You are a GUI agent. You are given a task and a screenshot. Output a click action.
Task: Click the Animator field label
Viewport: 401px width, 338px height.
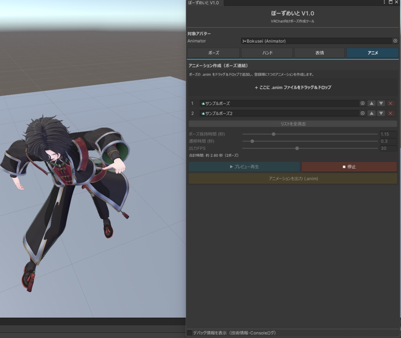pyautogui.click(x=197, y=41)
